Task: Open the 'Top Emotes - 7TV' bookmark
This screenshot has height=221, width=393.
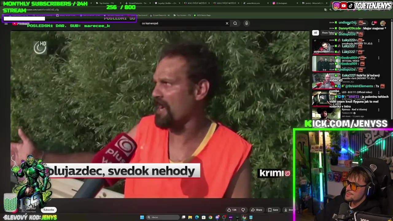Action: 182,15
